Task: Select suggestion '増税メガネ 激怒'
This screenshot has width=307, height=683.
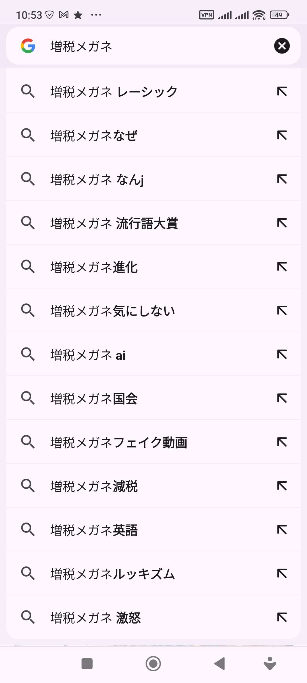Action: tap(96, 618)
